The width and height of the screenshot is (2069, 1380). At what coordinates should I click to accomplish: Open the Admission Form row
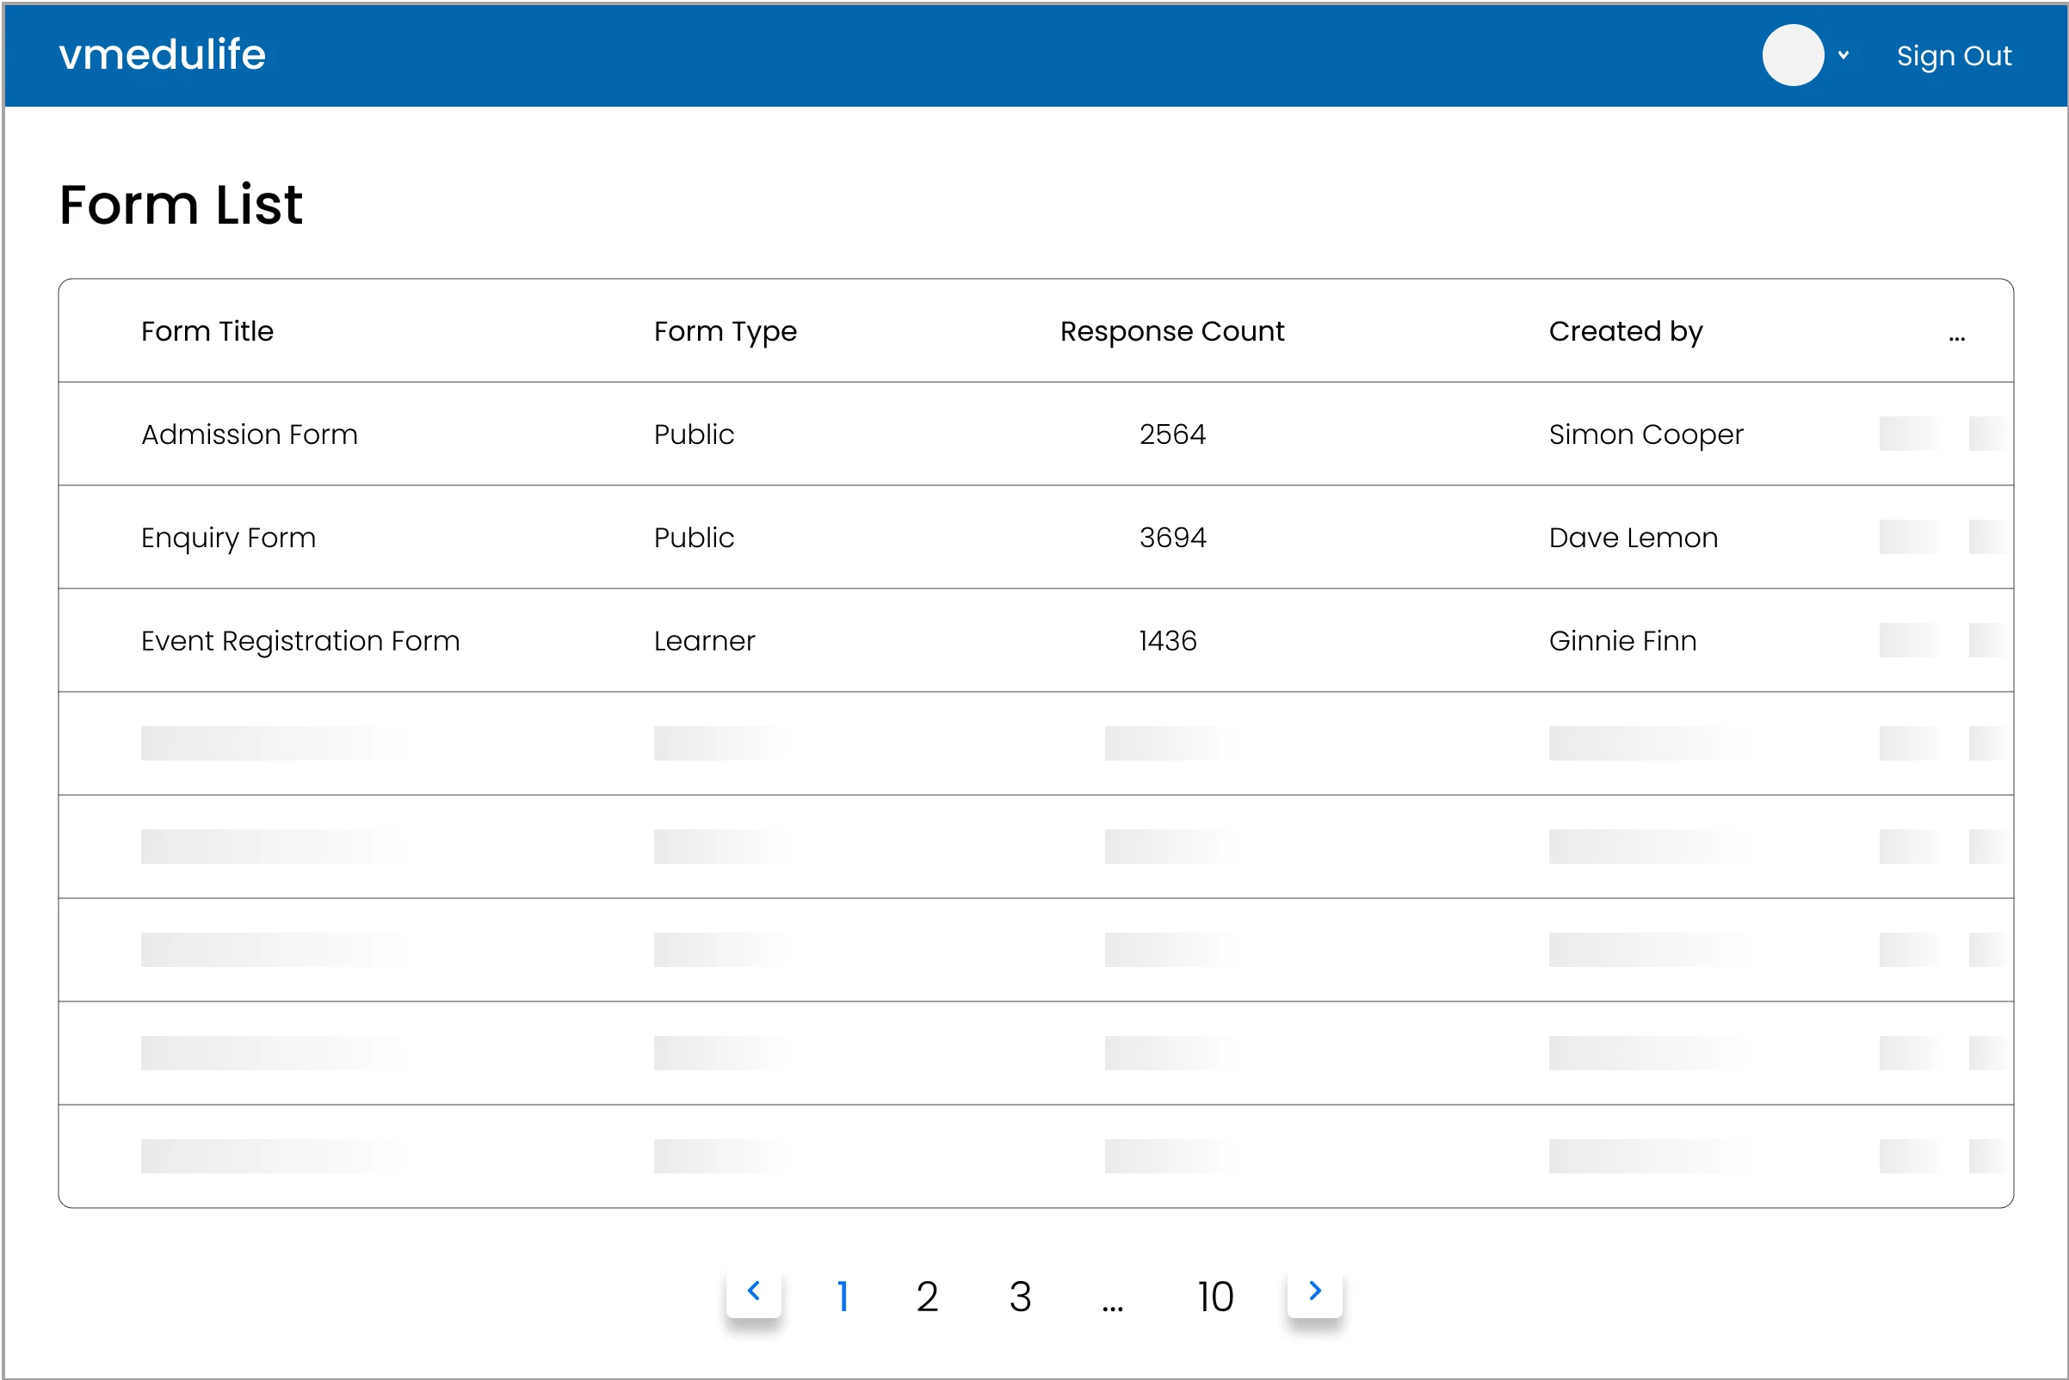[x=250, y=434]
